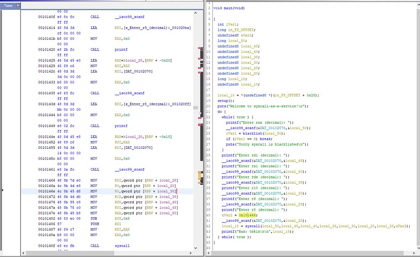Click the "Enter rax (decimal): " string
Screen dimensions: 420x257
265,123
